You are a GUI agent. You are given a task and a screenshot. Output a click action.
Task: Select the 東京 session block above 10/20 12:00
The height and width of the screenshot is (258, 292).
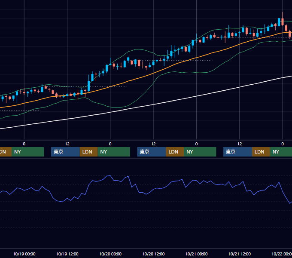[152, 152]
